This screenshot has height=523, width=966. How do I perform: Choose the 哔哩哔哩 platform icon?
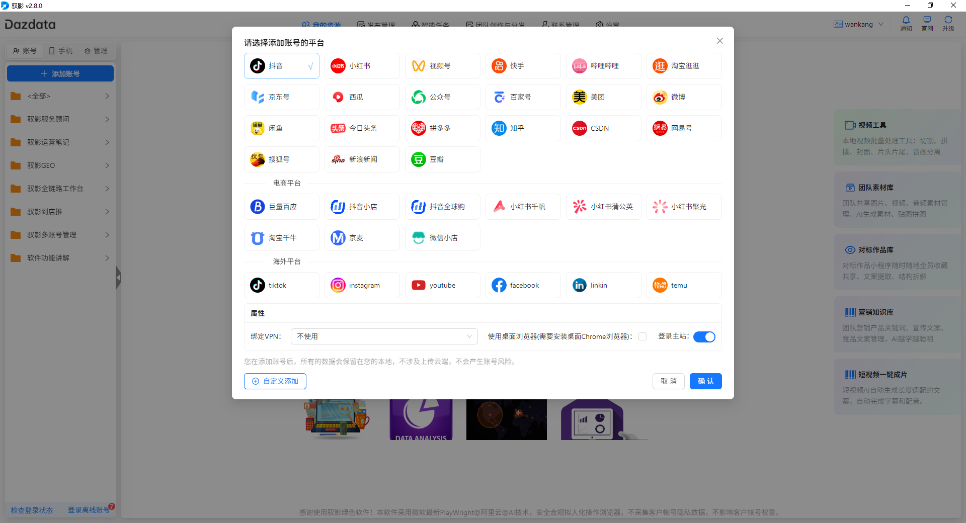pyautogui.click(x=580, y=66)
